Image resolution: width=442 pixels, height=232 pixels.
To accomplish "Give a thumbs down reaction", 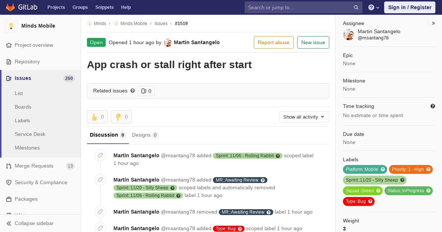I will tap(121, 117).
